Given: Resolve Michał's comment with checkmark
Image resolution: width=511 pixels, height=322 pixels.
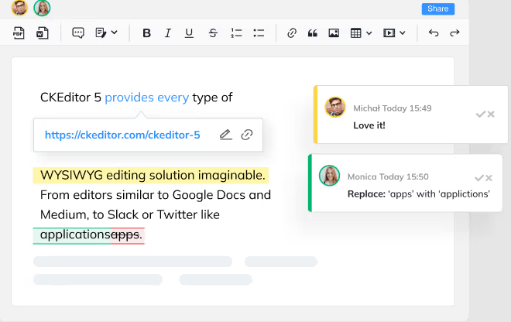Looking at the screenshot, I should (480, 114).
